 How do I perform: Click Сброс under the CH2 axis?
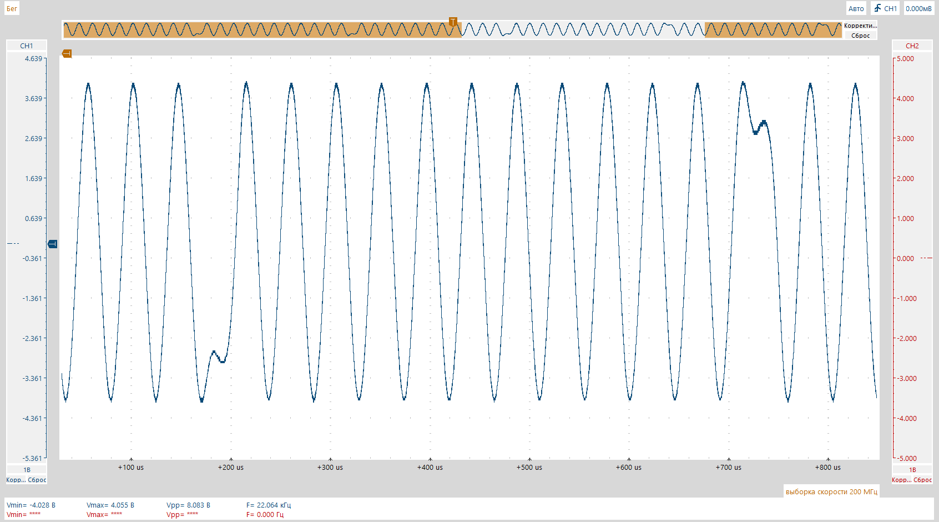pyautogui.click(x=923, y=480)
